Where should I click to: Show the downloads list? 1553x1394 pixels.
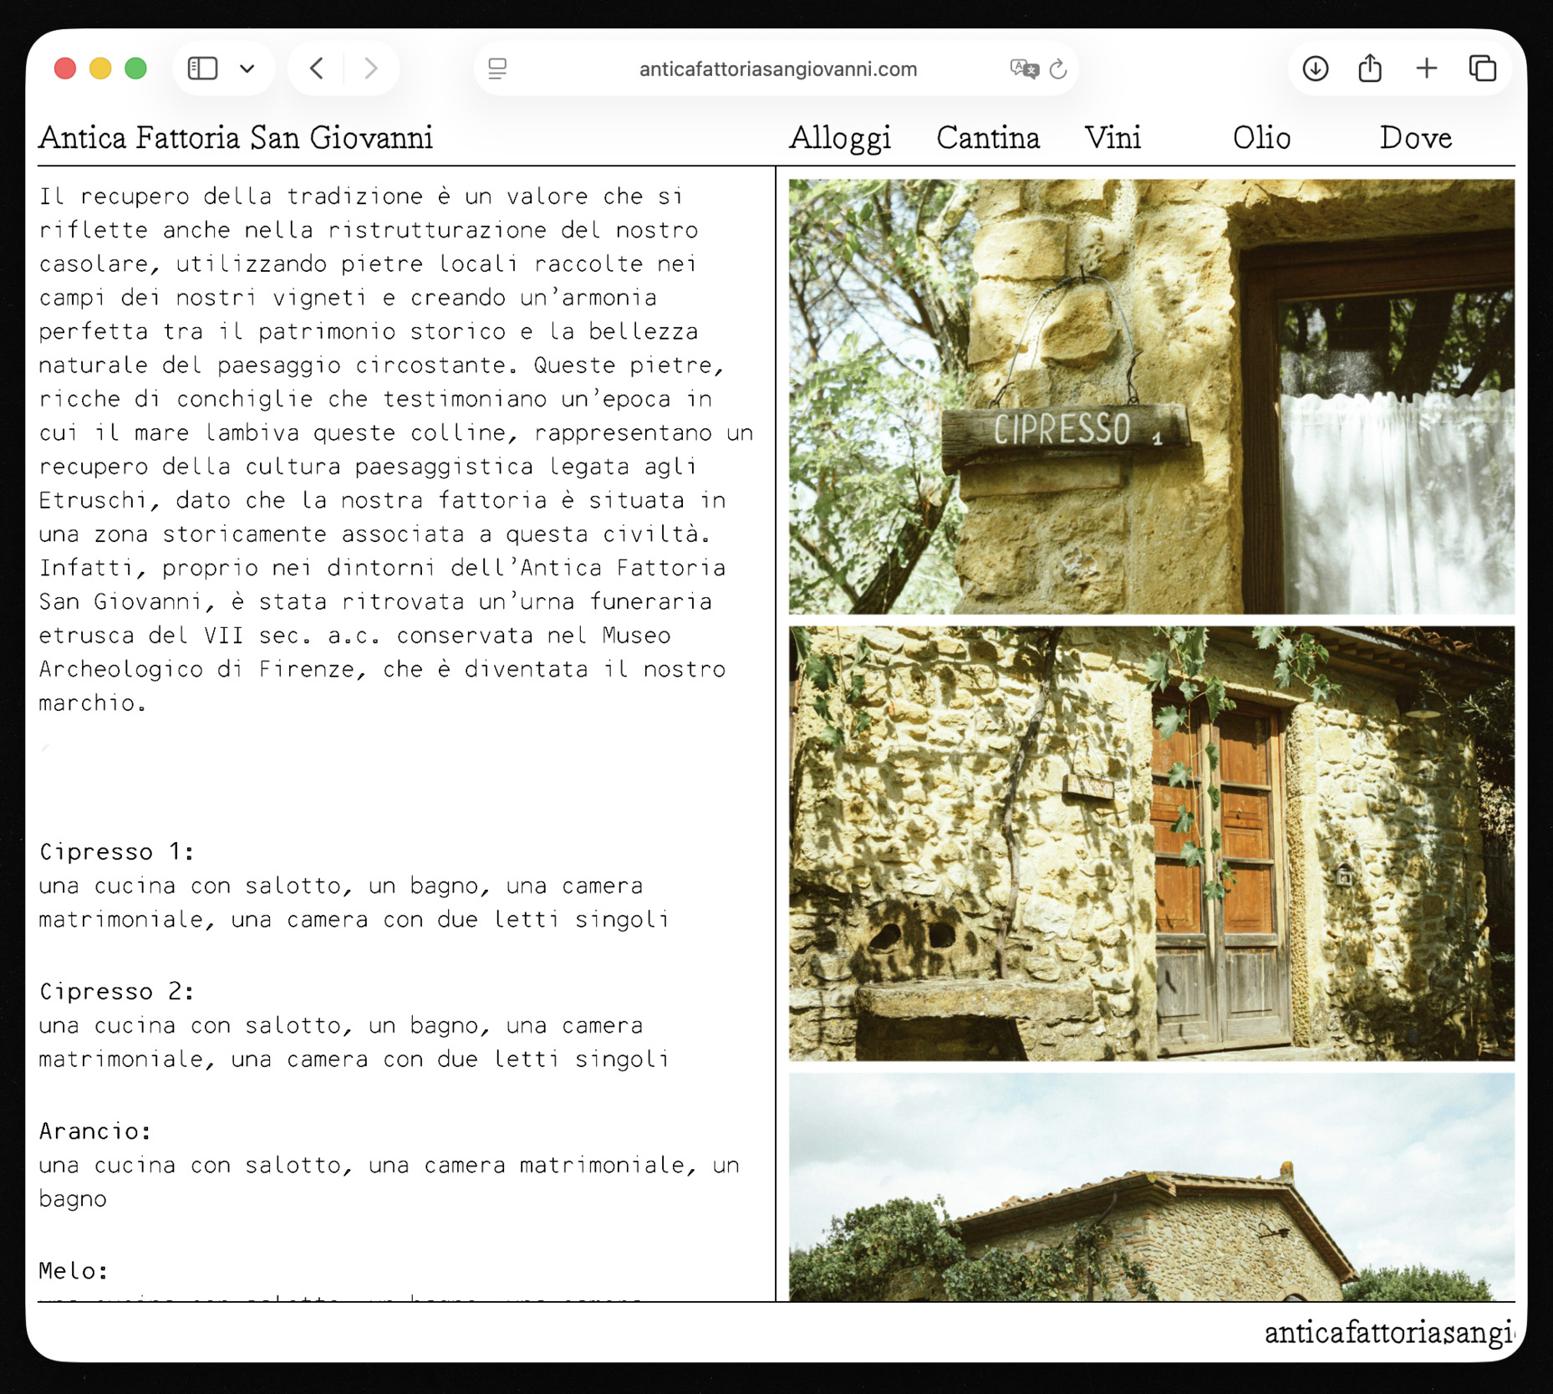pos(1315,69)
